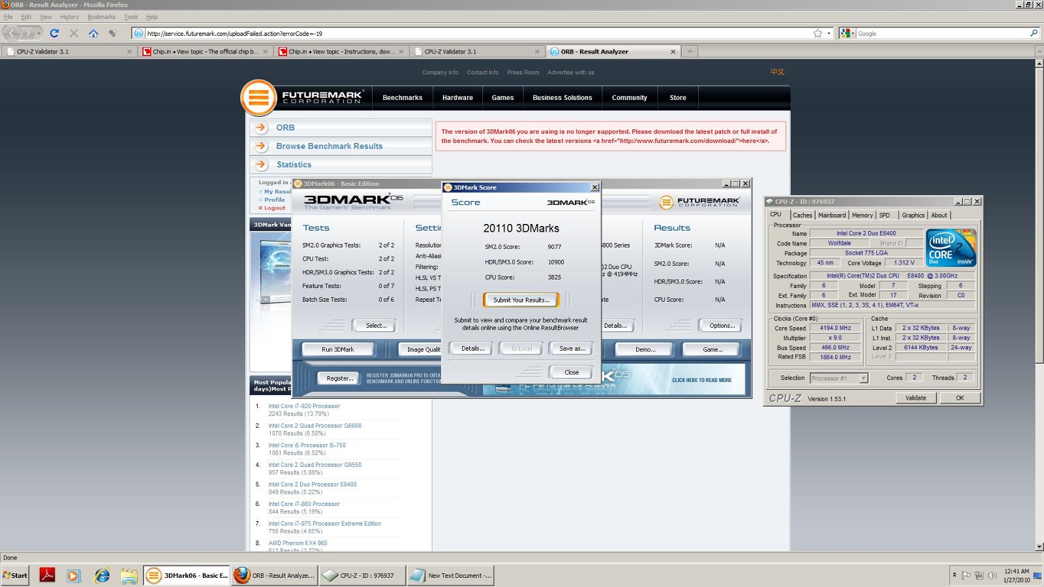
Task: Click the Statistics sidebar arrow icon
Action: point(261,165)
